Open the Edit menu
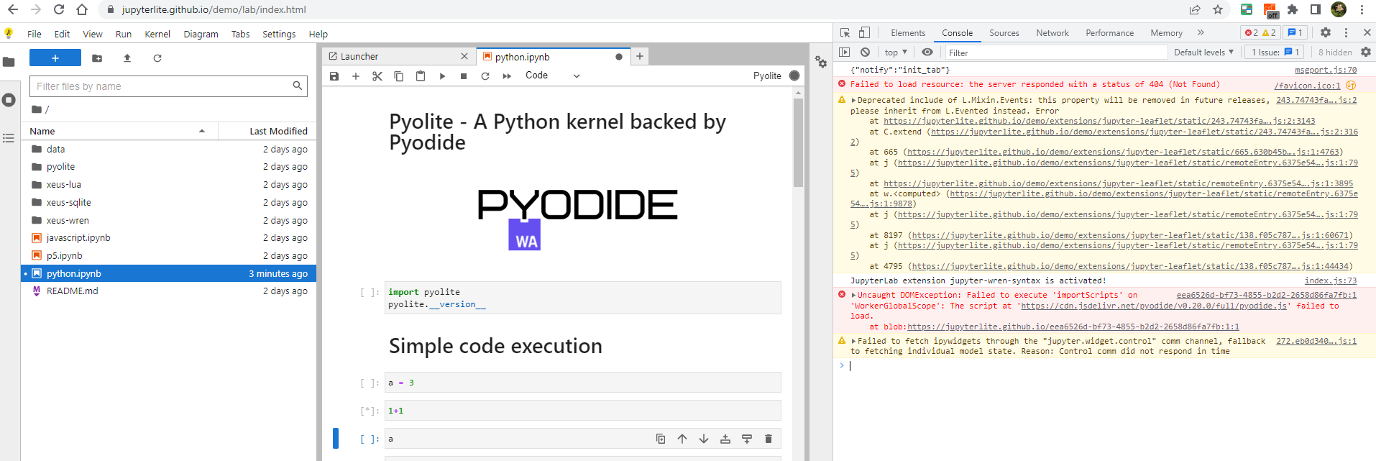 pyautogui.click(x=63, y=34)
